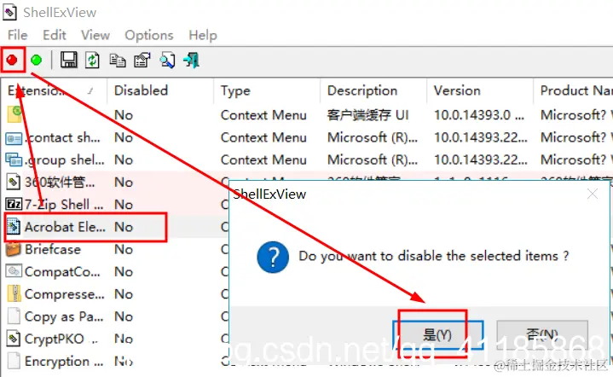Click the Refresh toolbar icon
This screenshot has height=377, width=613.
click(93, 61)
